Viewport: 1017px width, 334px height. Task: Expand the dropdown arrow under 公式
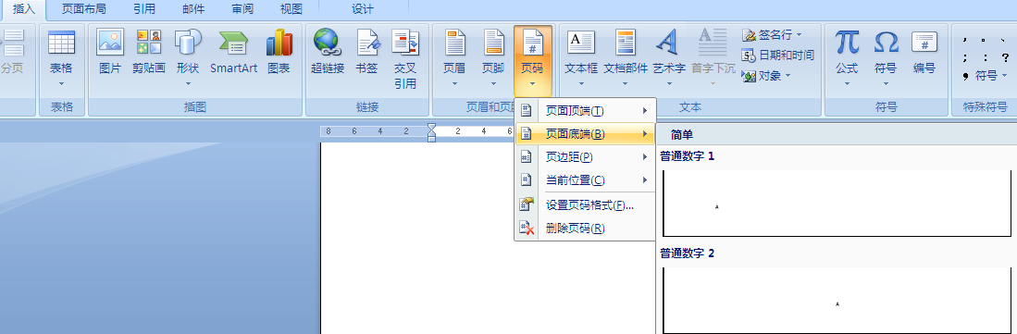847,83
